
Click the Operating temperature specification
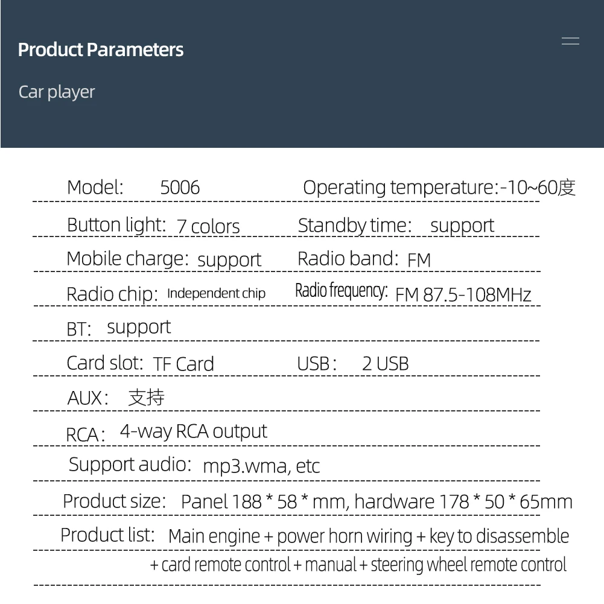(x=439, y=188)
